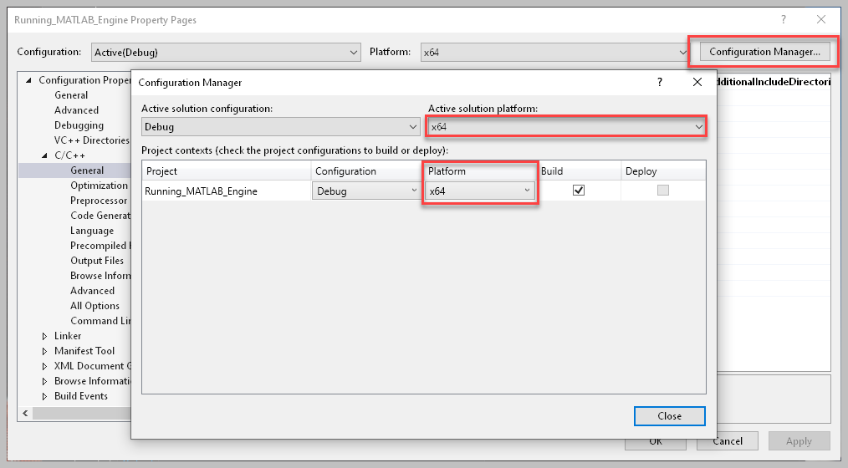Viewport: 848px width, 468px height.
Task: Expand the Build Events tree node
Action: pos(45,397)
